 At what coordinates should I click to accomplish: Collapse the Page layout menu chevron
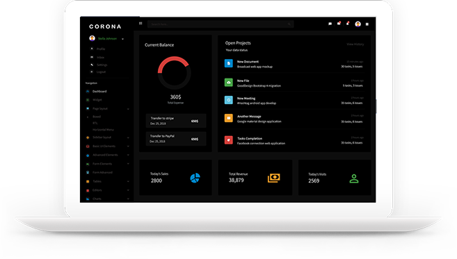tap(128, 109)
